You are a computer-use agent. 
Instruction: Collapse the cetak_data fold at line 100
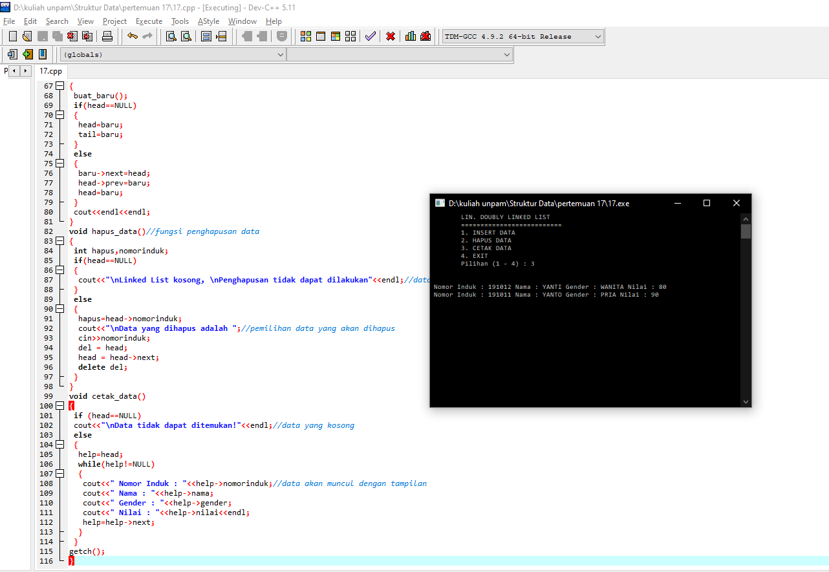coord(60,406)
